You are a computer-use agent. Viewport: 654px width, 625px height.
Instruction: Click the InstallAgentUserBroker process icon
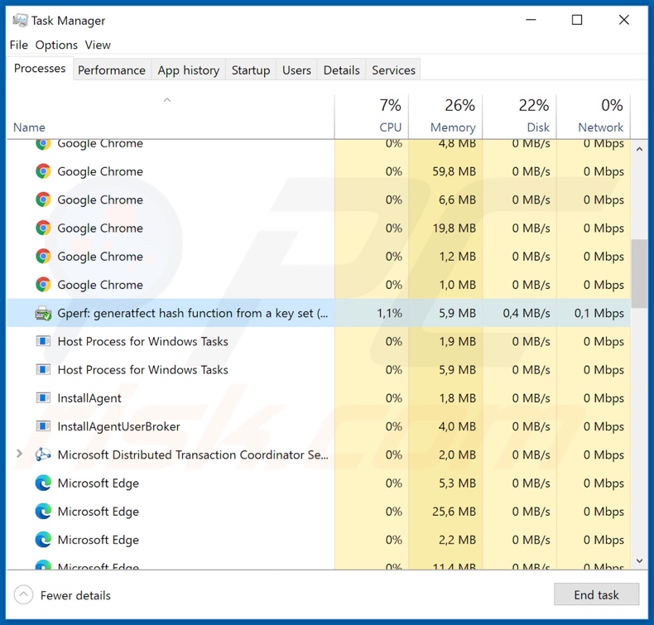[43, 426]
